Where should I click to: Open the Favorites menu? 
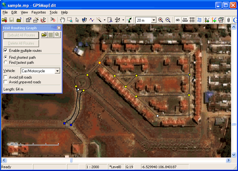(x=38, y=12)
